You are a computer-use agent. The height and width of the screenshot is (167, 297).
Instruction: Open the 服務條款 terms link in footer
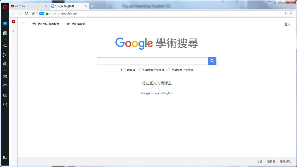coord(285,161)
